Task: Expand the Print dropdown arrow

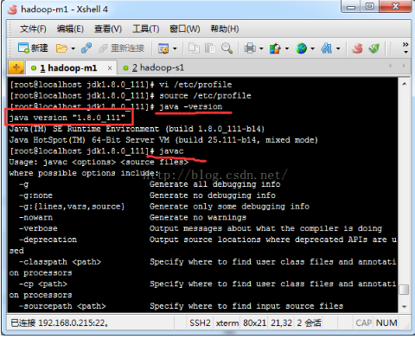Action: point(261,48)
